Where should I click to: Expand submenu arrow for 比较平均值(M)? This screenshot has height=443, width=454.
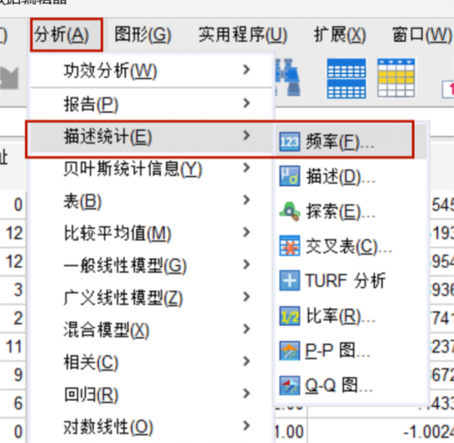[x=247, y=233]
